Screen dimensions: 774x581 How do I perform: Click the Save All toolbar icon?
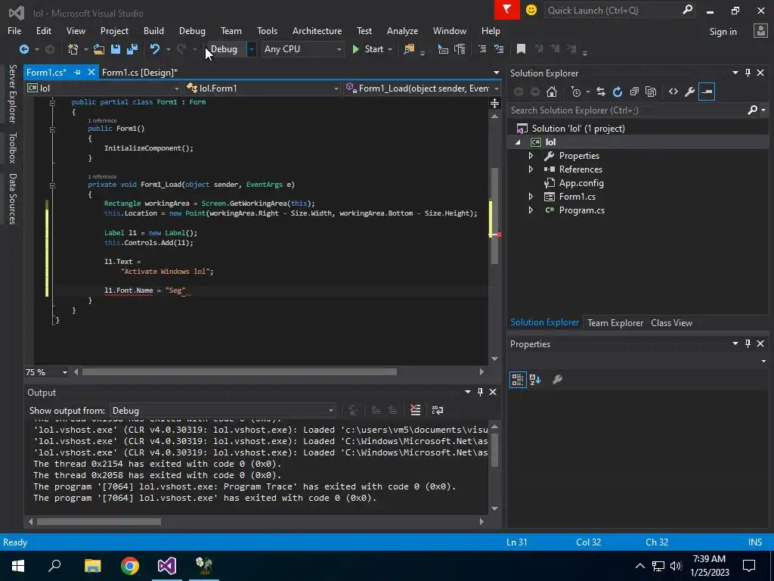[132, 49]
